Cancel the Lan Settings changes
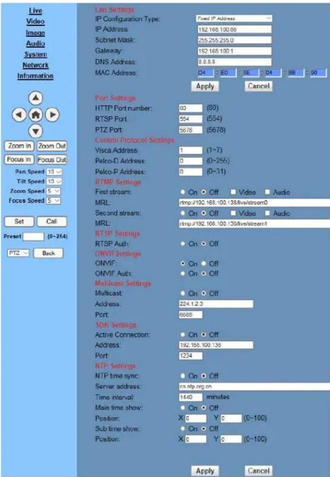The image size is (330, 477). pyautogui.click(x=259, y=86)
